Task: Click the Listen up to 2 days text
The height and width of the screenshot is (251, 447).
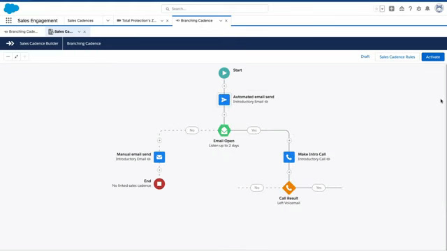Action: (223, 146)
